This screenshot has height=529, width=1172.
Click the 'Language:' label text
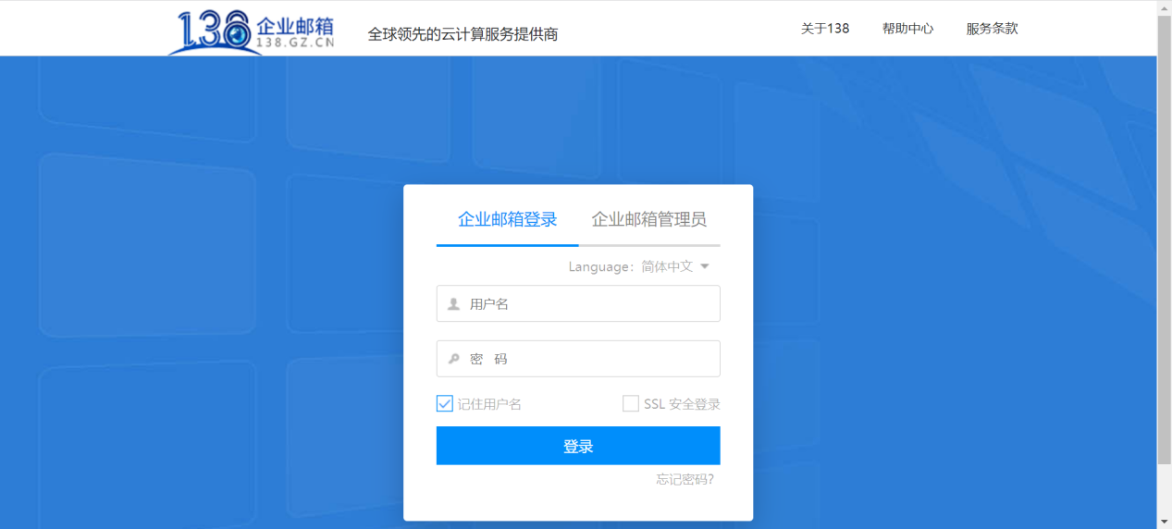[x=602, y=266]
